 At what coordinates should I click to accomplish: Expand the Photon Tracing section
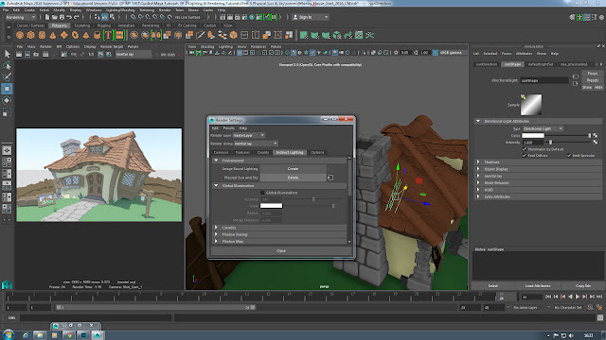point(216,234)
